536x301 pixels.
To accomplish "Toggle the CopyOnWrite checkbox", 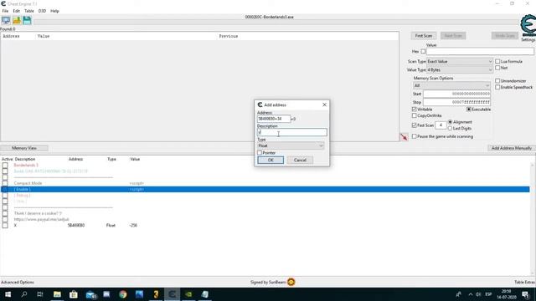I will (x=415, y=115).
